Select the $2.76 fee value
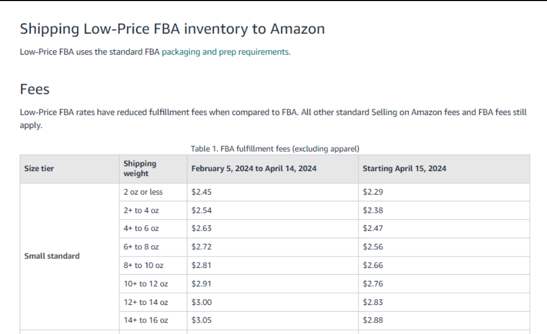 (x=373, y=284)
